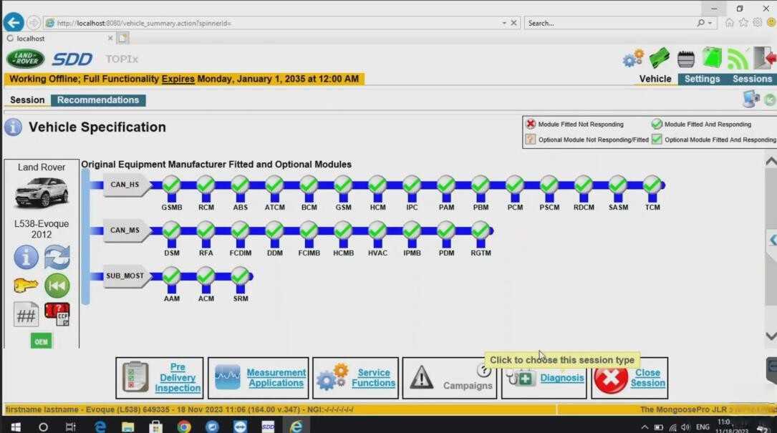Open File Explorer from the taskbar
This screenshot has width=777, height=433.
click(128, 427)
